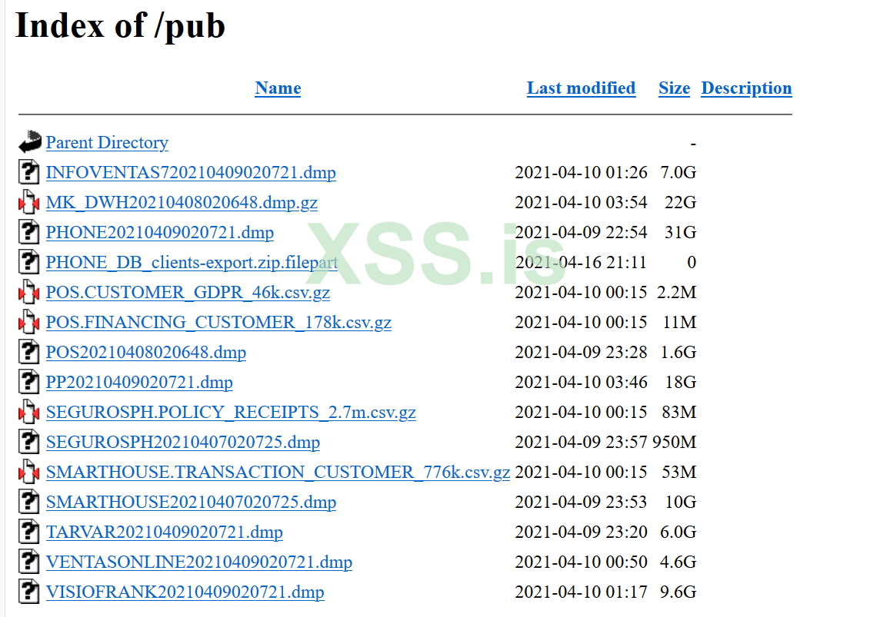Open PHONE_DB_clients-export.zip.filepart link
870x617 pixels.
192,262
